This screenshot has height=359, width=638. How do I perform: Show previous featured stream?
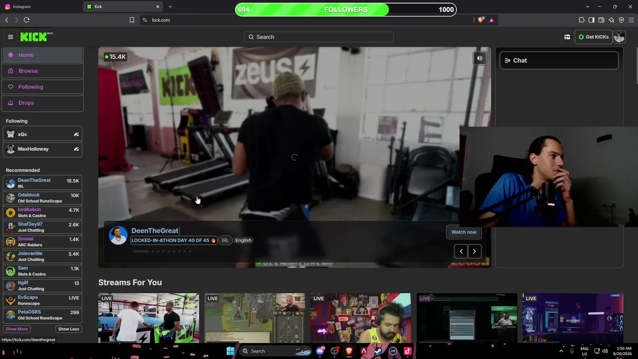(461, 251)
